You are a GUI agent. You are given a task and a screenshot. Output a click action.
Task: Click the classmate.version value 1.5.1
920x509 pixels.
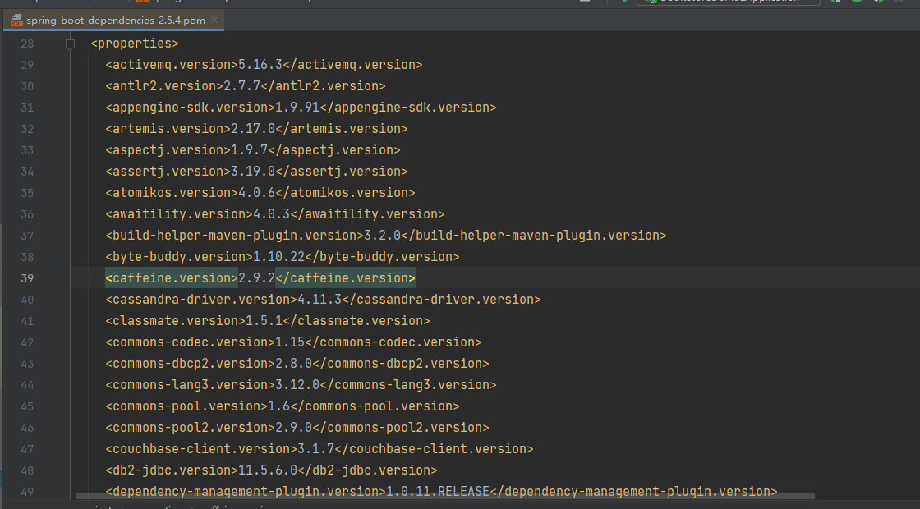tap(264, 321)
